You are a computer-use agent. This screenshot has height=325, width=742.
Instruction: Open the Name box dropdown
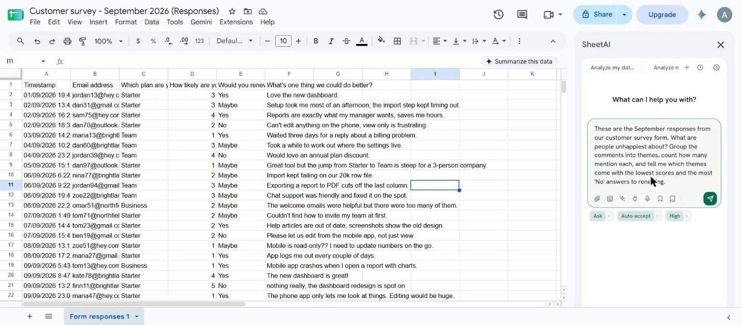coord(43,61)
